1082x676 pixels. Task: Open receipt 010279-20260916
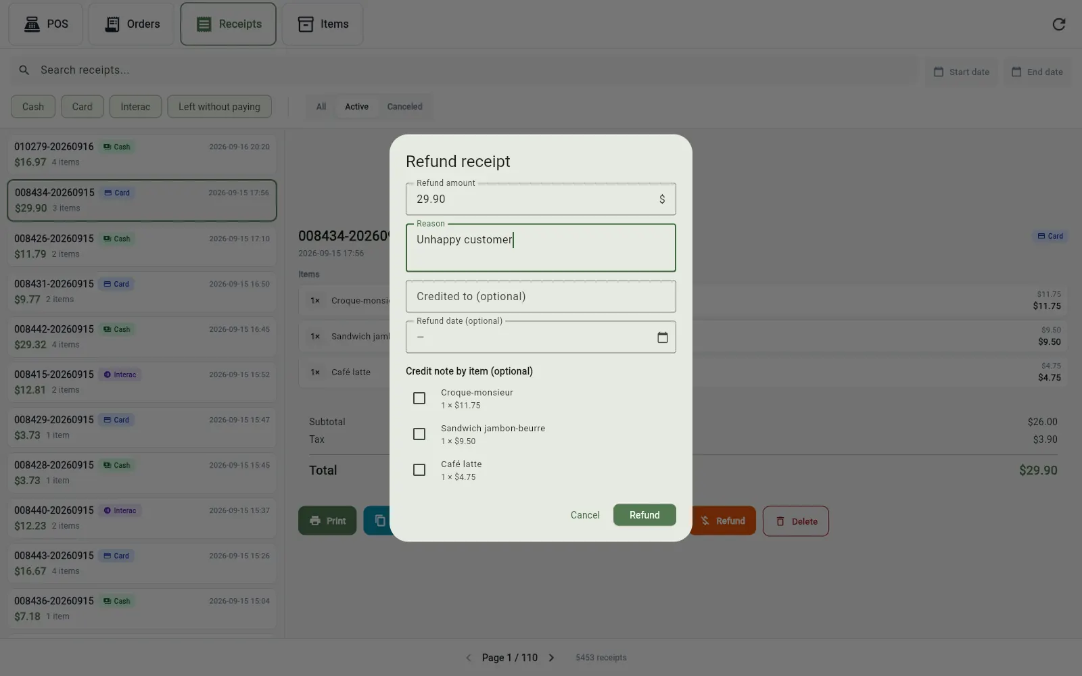142,155
